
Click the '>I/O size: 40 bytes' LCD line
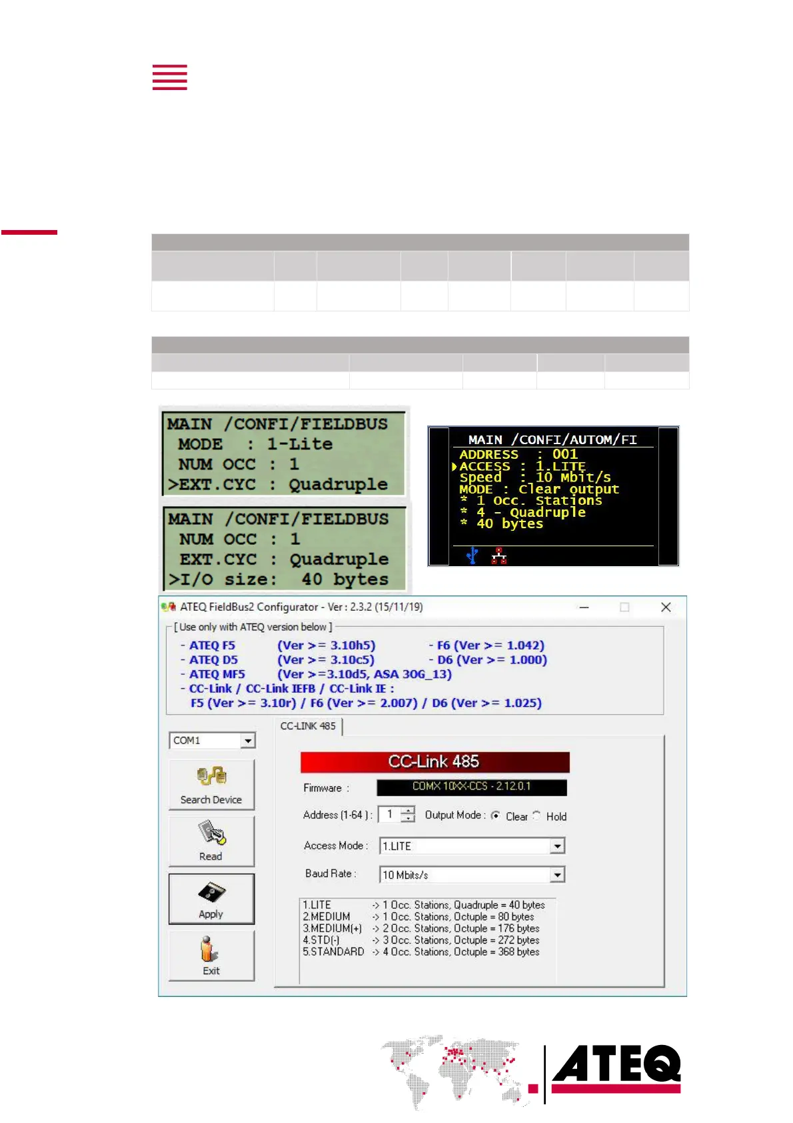pos(279,580)
